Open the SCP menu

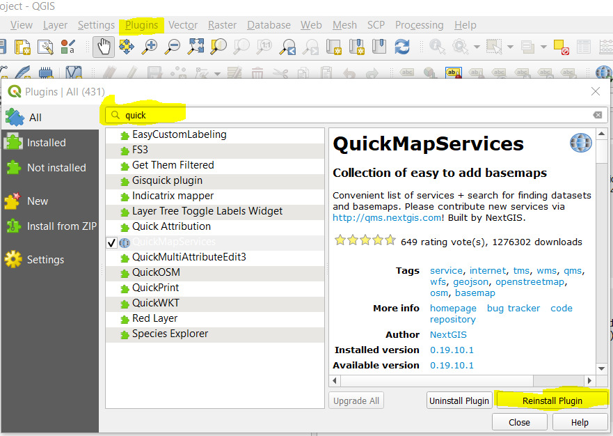coord(376,25)
